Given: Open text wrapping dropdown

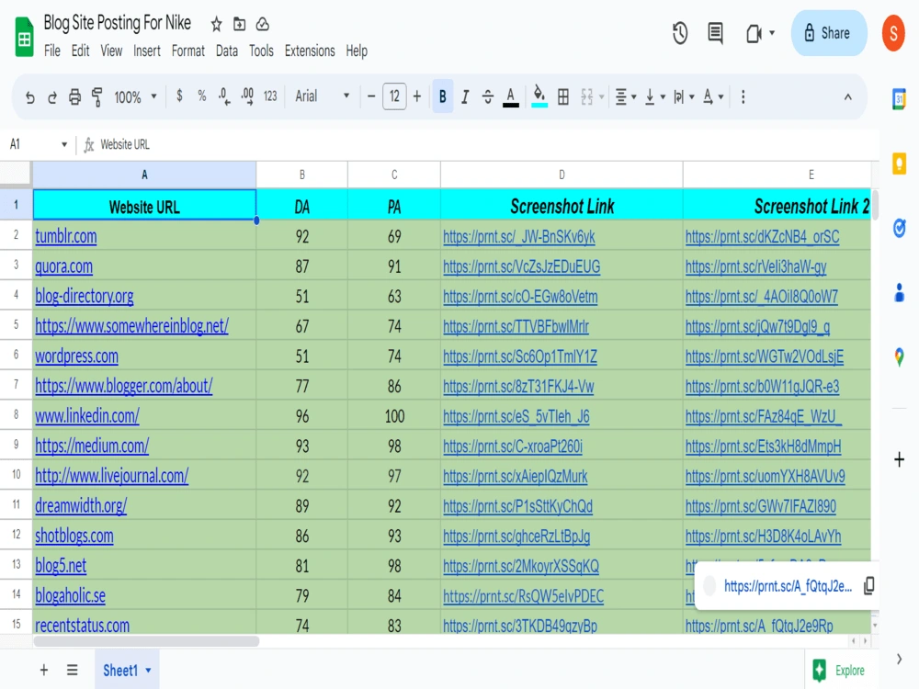Looking at the screenshot, I should [684, 96].
